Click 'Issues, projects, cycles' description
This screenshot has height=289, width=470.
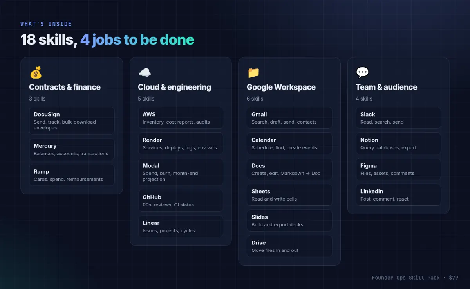point(169,231)
